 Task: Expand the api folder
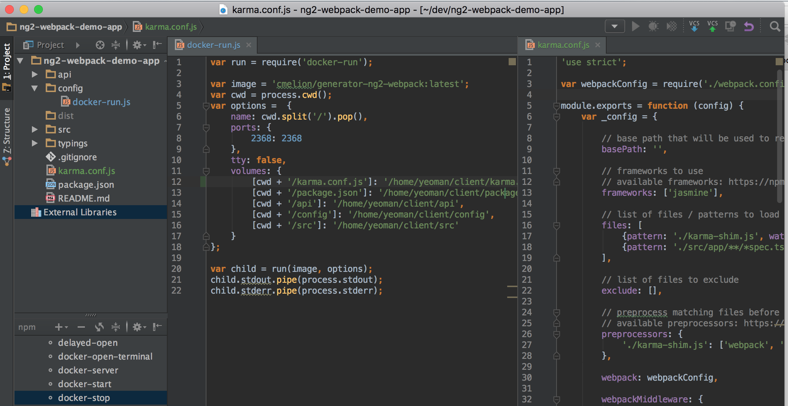(35, 74)
